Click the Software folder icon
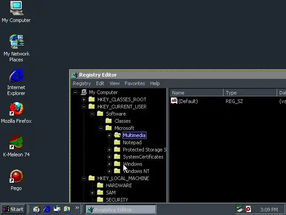Image resolution: width=286 pixels, height=215 pixels. click(x=100, y=113)
